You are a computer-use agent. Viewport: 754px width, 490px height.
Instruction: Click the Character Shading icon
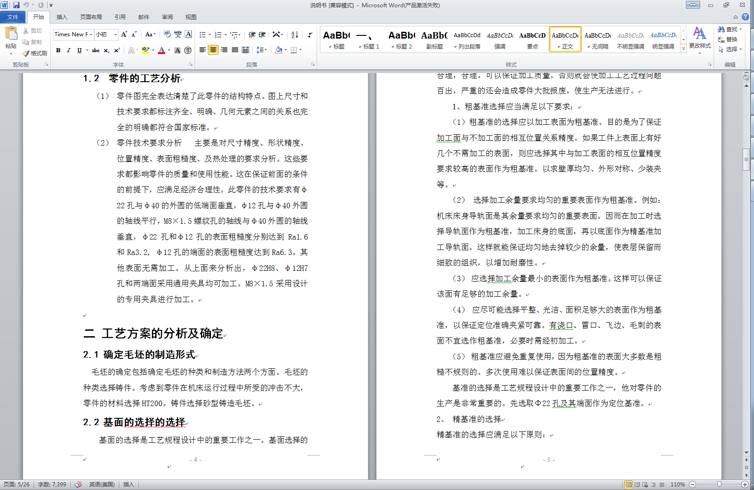[177, 50]
